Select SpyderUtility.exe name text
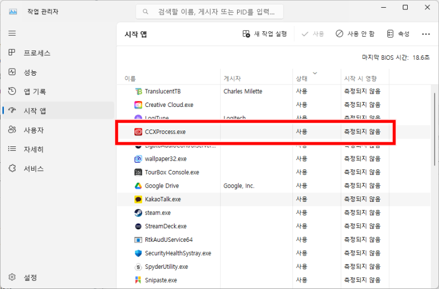Image resolution: width=439 pixels, height=289 pixels. pyautogui.click(x=166, y=267)
